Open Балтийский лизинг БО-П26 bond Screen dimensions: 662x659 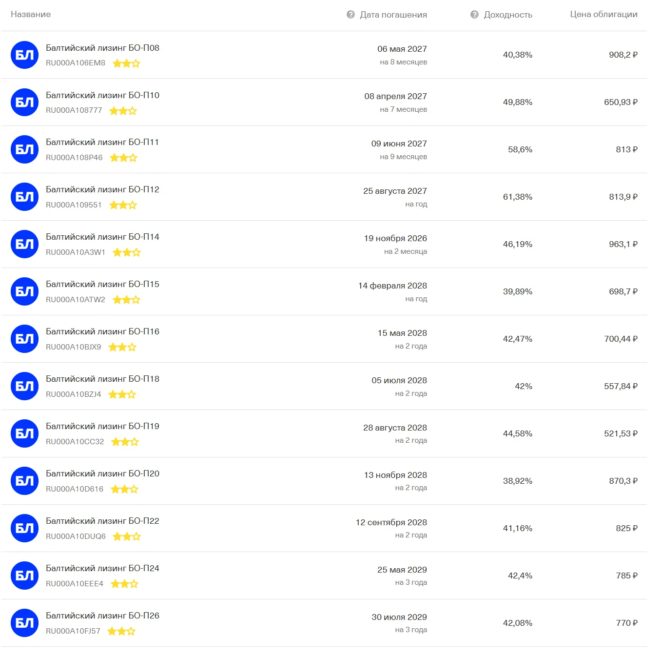[x=102, y=616]
